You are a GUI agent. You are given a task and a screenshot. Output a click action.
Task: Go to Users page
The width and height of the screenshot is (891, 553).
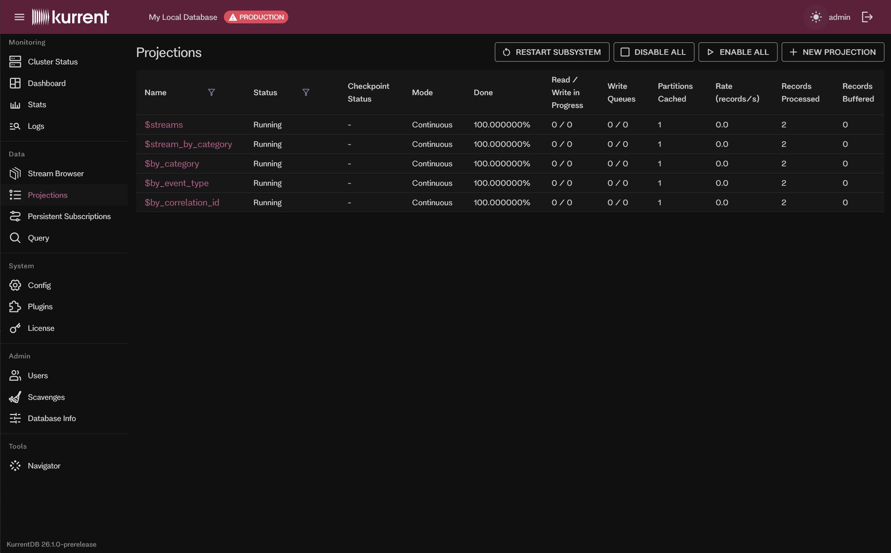tap(37, 376)
